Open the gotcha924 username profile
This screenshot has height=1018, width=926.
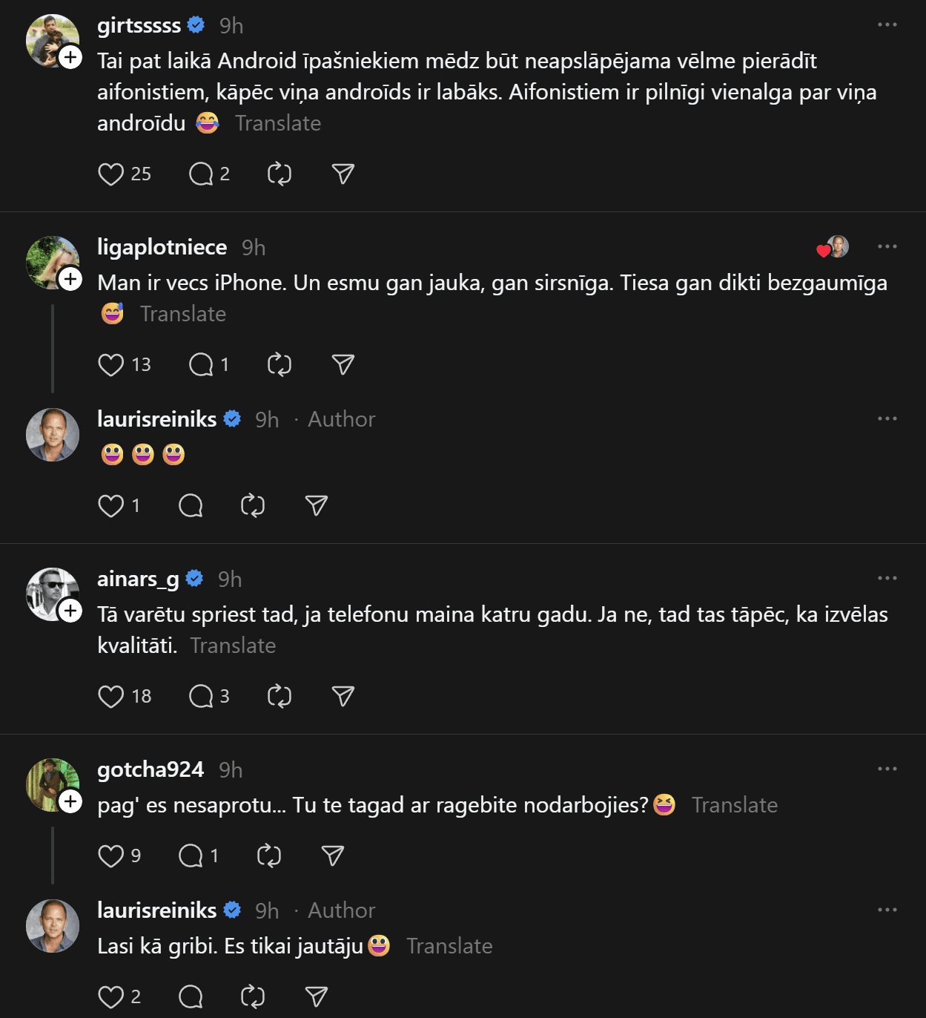151,769
